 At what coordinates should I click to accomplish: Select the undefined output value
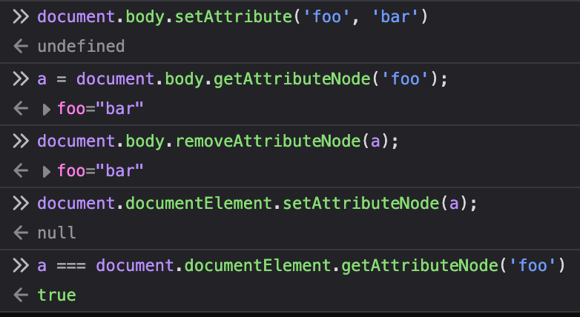coord(81,47)
